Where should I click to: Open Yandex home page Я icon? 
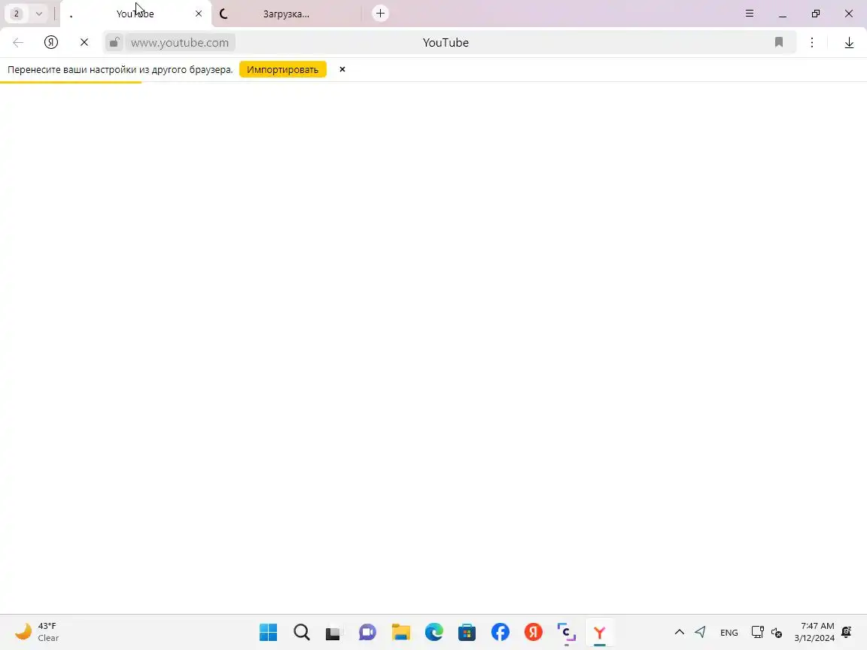tap(51, 43)
